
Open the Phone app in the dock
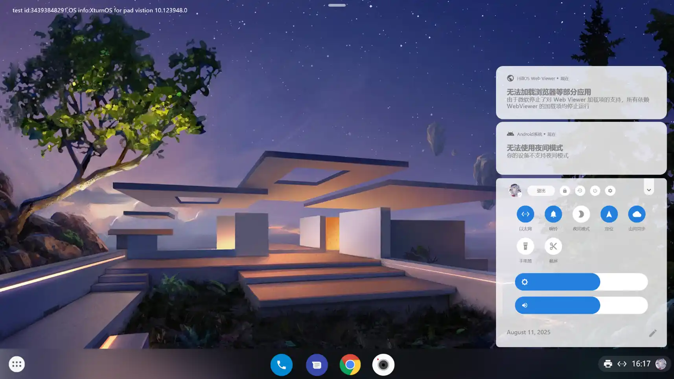281,365
